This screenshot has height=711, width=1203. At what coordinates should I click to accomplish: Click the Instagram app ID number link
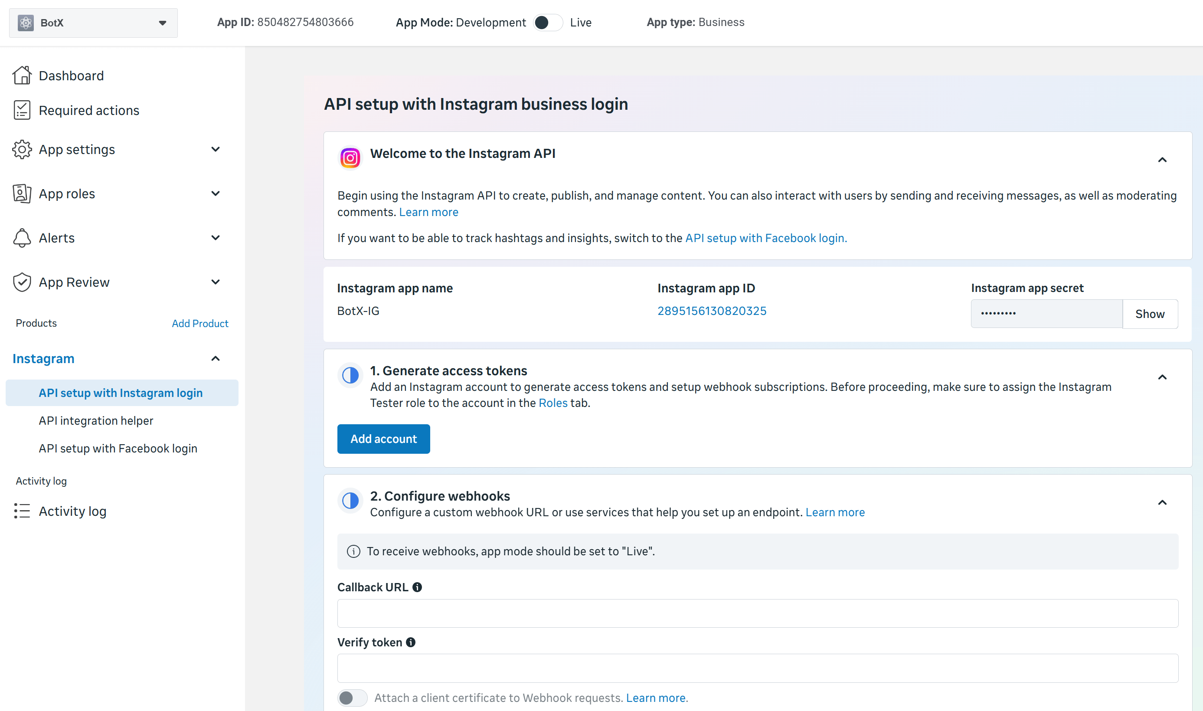point(712,311)
